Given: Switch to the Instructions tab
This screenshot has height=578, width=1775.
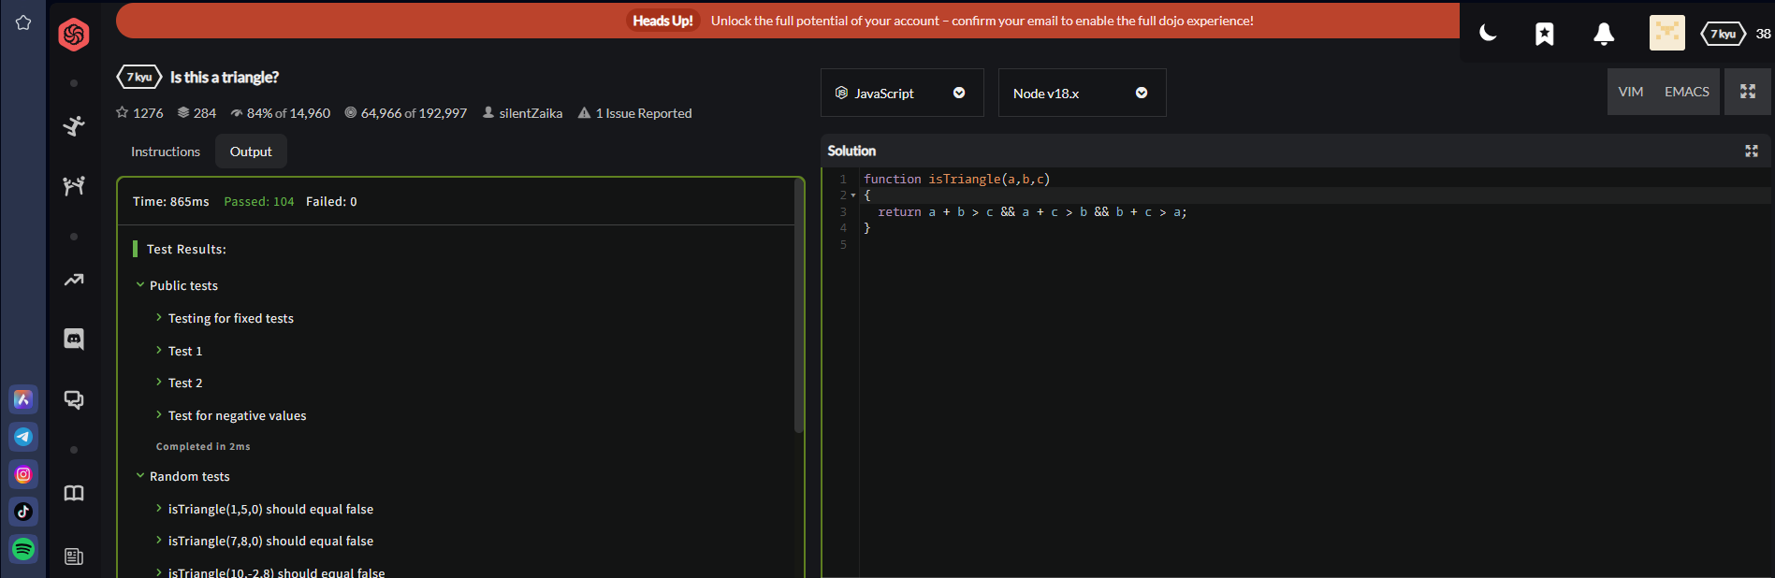Looking at the screenshot, I should tap(166, 152).
